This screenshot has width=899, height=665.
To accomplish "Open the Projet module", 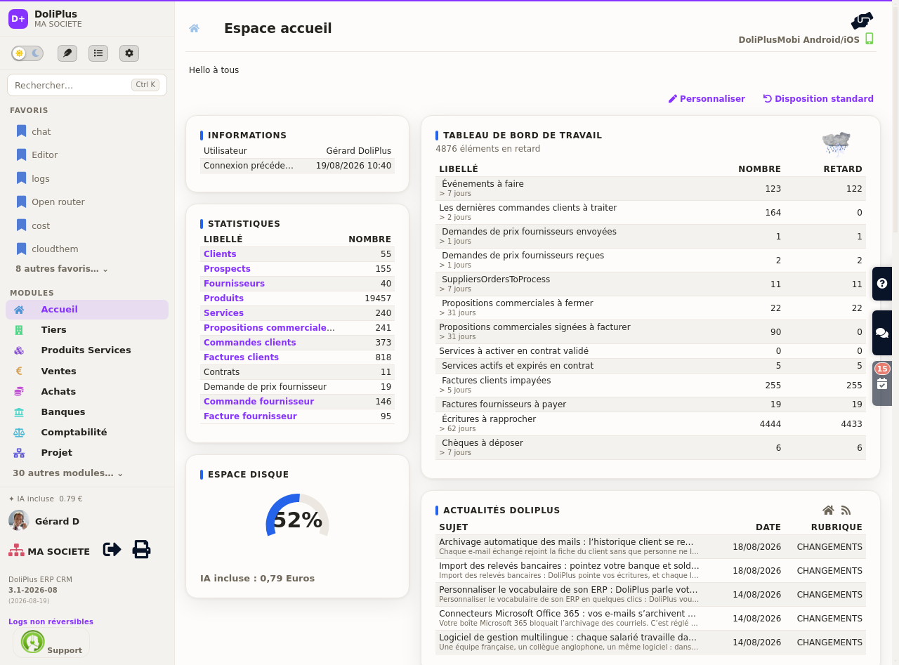I will [87, 453].
